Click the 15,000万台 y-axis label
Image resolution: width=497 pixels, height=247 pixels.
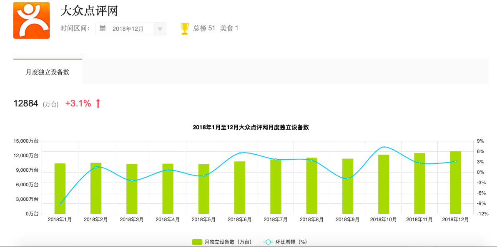pos(26,141)
